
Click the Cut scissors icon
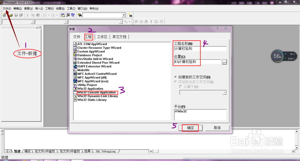point(28,15)
